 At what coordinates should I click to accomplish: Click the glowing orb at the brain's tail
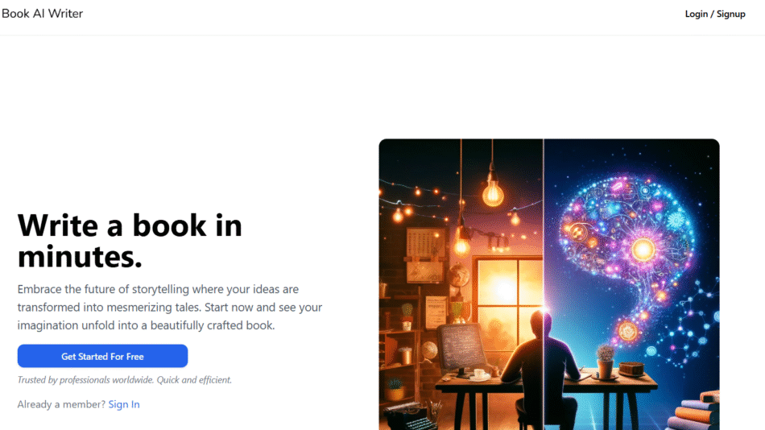[x=627, y=332]
